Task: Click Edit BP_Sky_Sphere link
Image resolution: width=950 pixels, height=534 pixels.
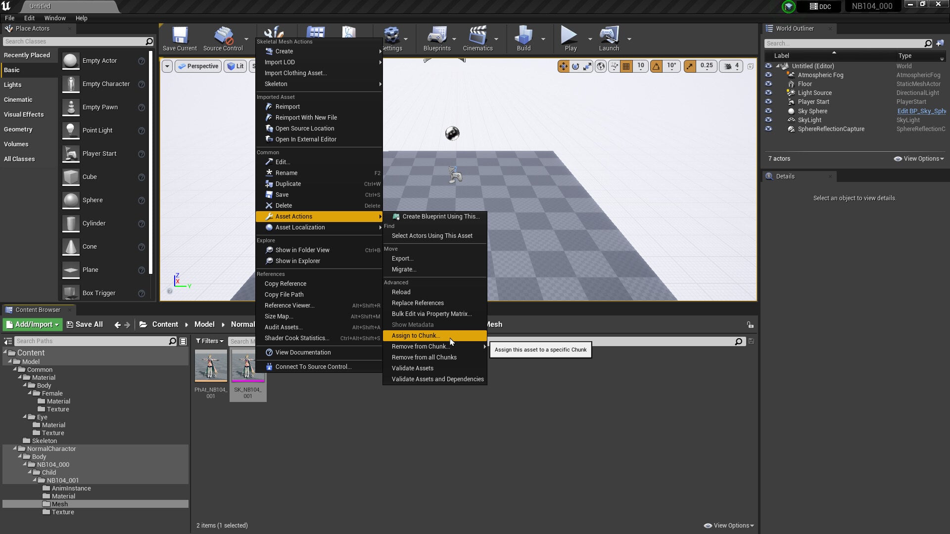Action: tap(921, 111)
